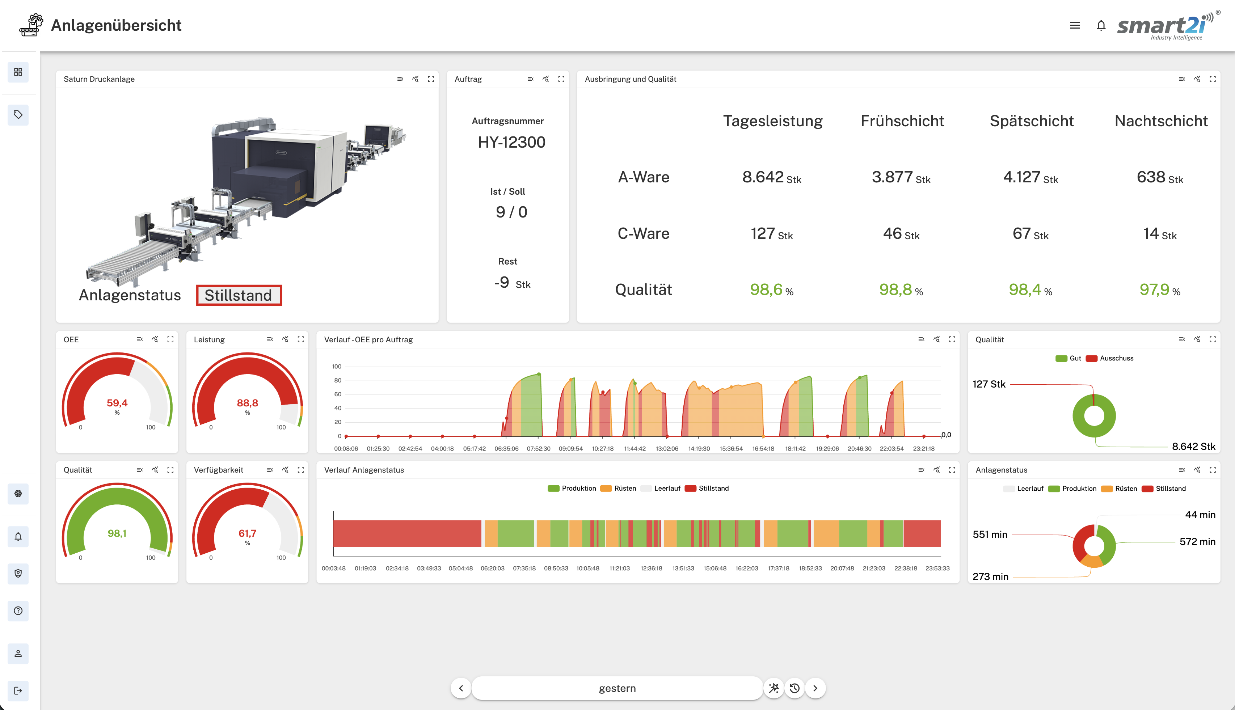
Task: Go to previous day with left chevron
Action: [461, 688]
